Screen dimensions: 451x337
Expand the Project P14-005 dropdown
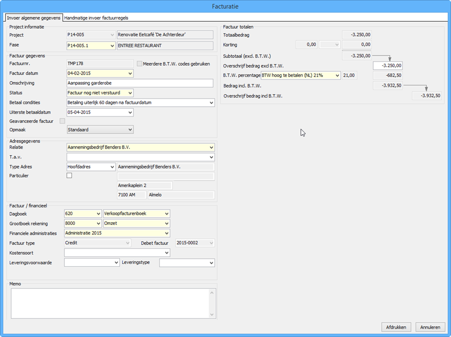click(112, 35)
